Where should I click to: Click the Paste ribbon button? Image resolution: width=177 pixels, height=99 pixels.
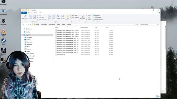pos(34,17)
